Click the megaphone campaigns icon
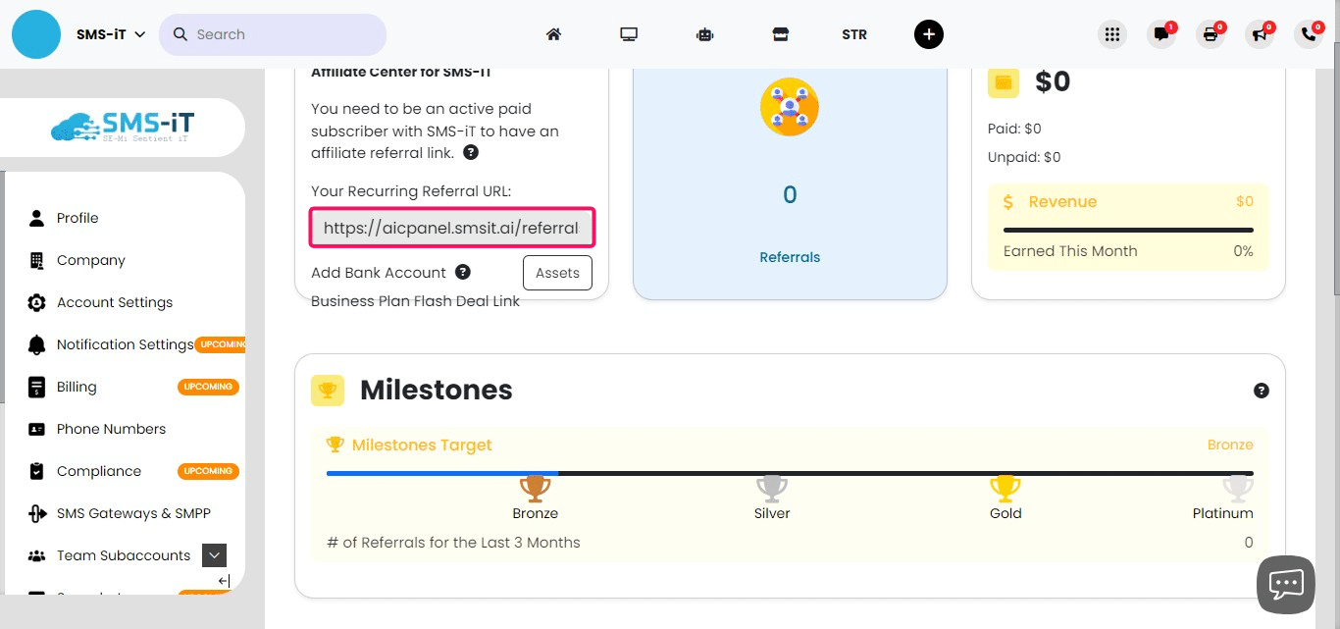 click(x=1259, y=33)
